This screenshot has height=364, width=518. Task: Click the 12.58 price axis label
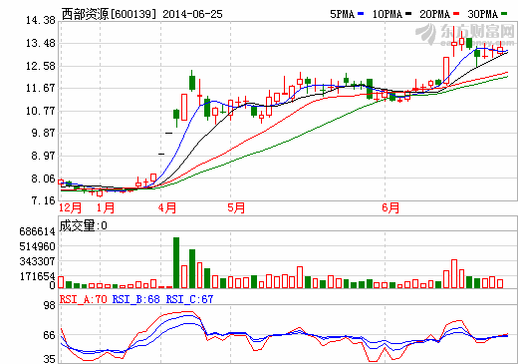(41, 66)
